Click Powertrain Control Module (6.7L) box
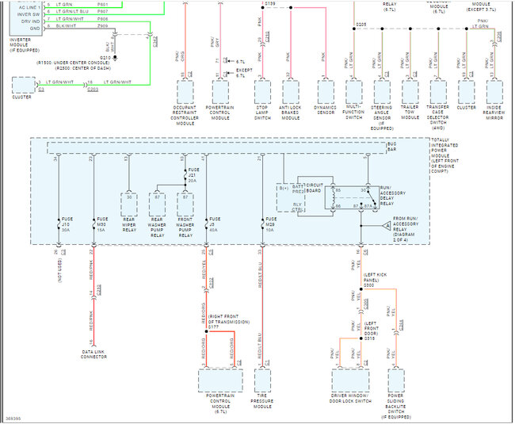Viewport: 515px width, 424px height. 220,380
